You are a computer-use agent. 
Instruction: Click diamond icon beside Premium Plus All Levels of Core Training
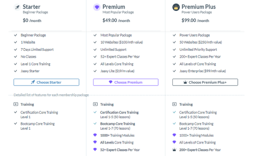(x=174, y=142)
